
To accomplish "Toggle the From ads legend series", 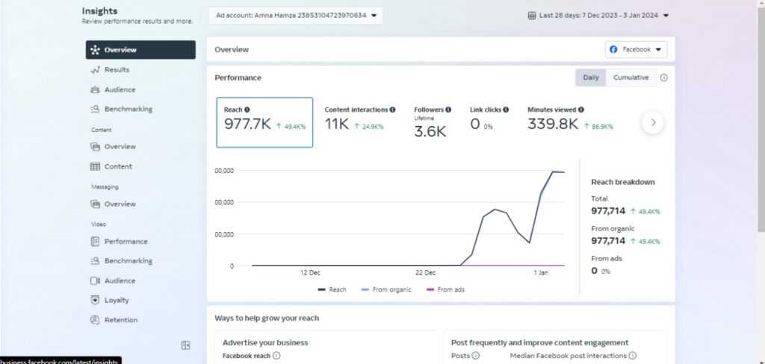I will point(445,289).
